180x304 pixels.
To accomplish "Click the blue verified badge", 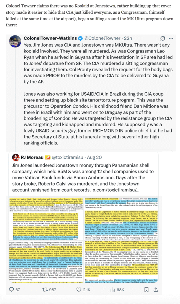I will 81,38.
